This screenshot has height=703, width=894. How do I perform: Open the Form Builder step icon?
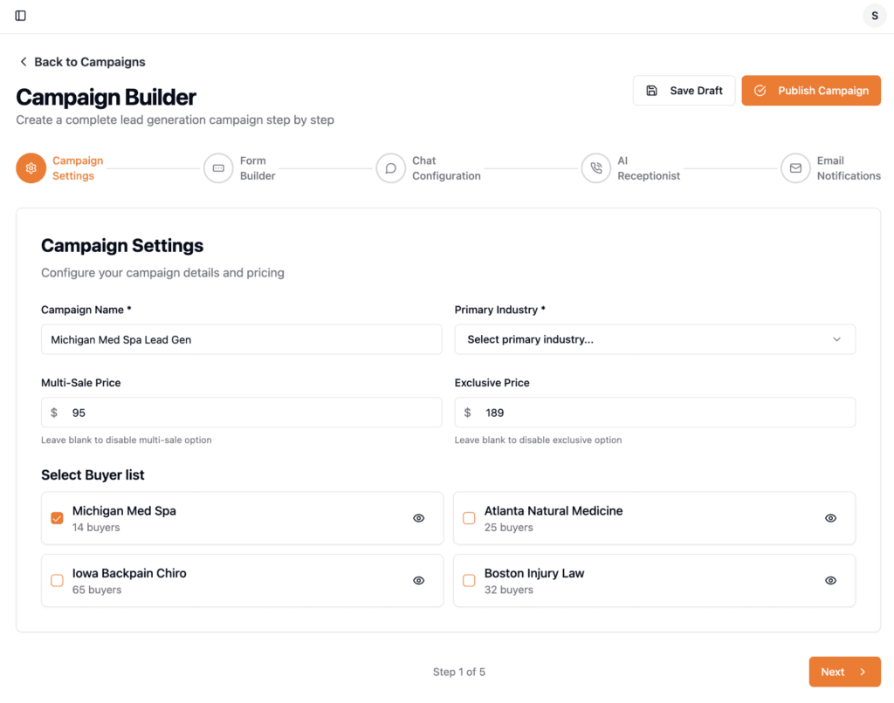pyautogui.click(x=218, y=167)
